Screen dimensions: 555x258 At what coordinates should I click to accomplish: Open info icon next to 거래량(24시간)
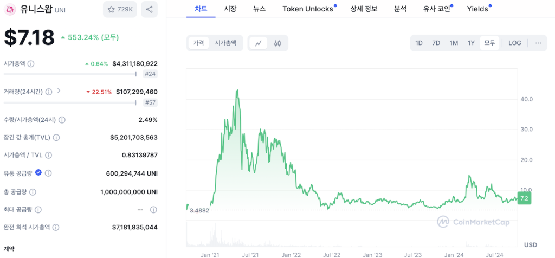click(49, 92)
